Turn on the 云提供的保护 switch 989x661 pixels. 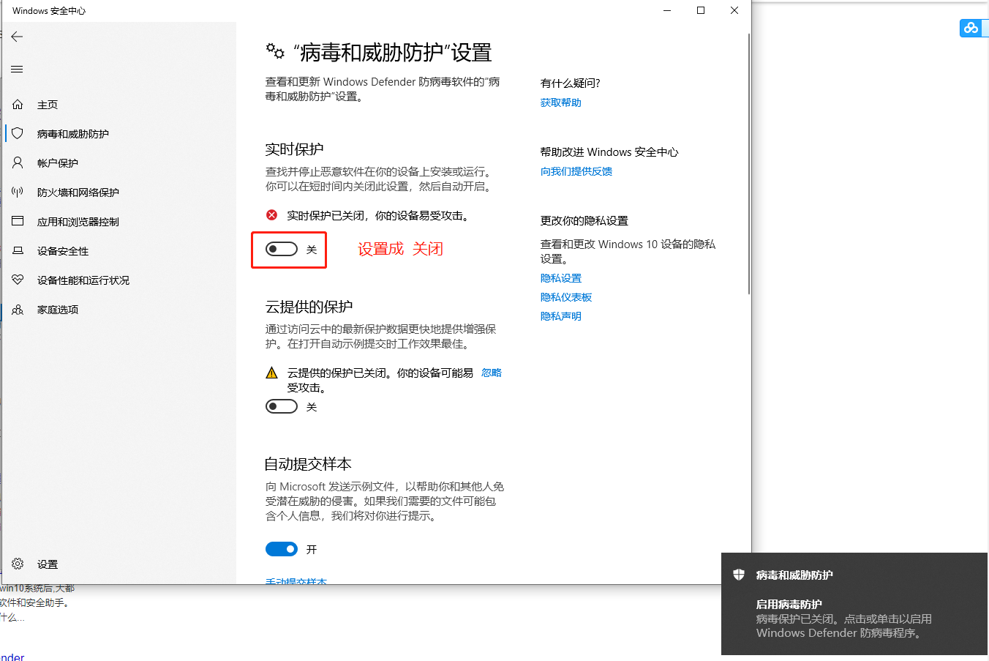(x=282, y=406)
